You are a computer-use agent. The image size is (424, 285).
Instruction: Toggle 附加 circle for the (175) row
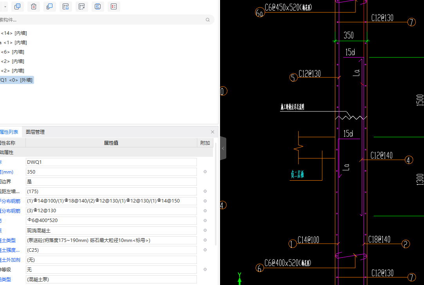click(205, 191)
